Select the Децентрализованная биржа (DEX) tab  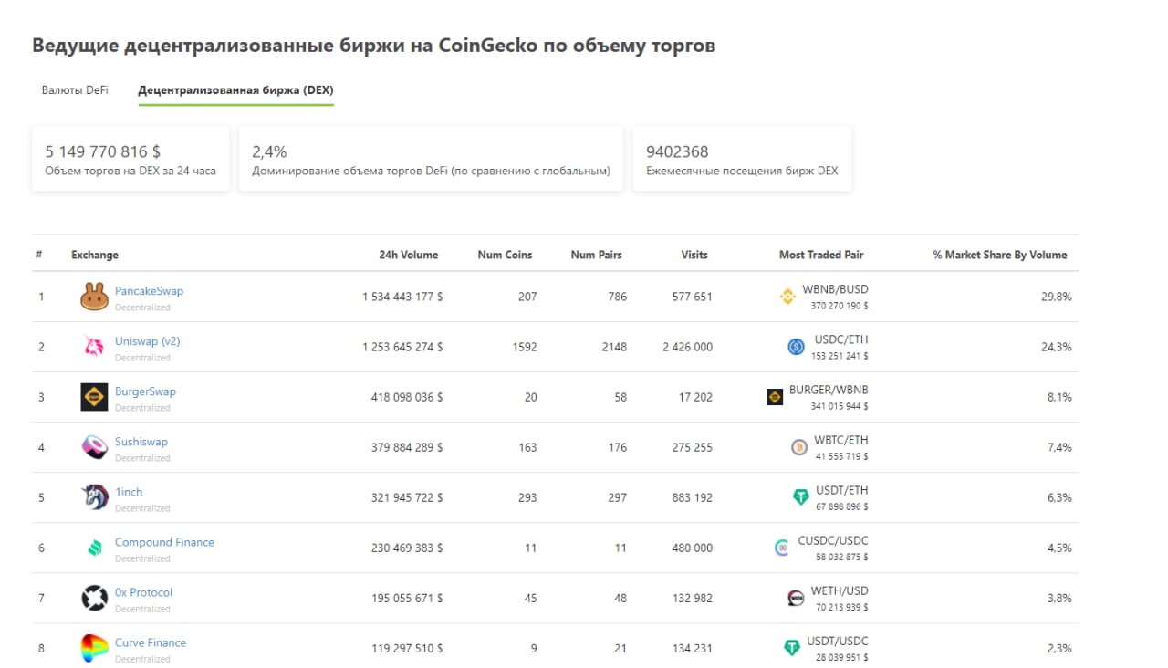235,90
